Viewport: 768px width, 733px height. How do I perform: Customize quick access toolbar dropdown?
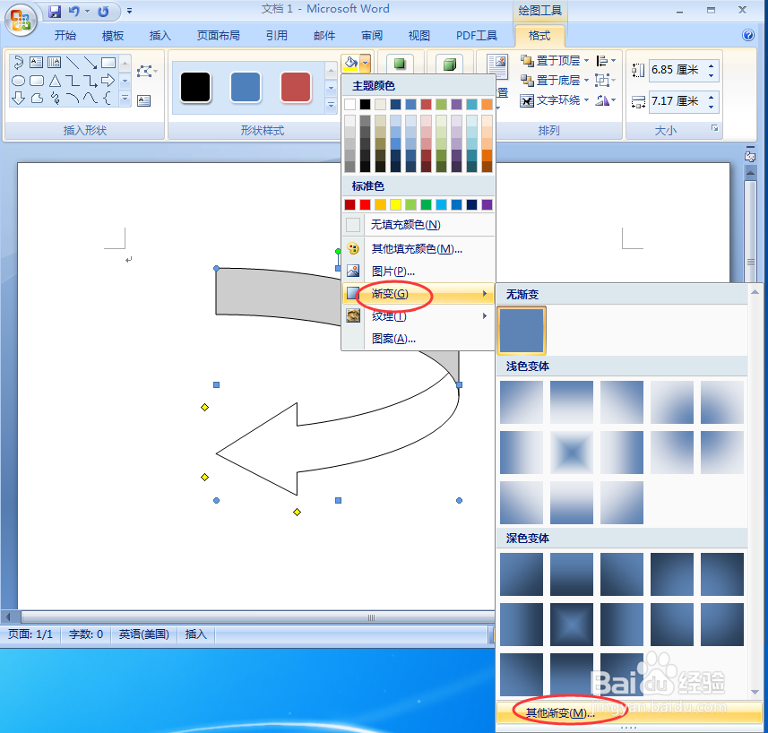pyautogui.click(x=129, y=11)
